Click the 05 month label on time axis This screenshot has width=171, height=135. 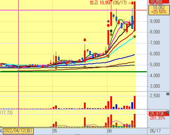[55, 131]
